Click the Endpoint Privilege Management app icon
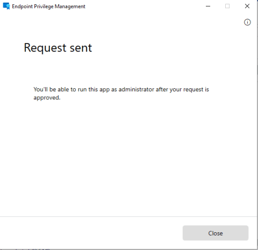Image resolution: width=258 pixels, height=250 pixels. [x=6, y=6]
